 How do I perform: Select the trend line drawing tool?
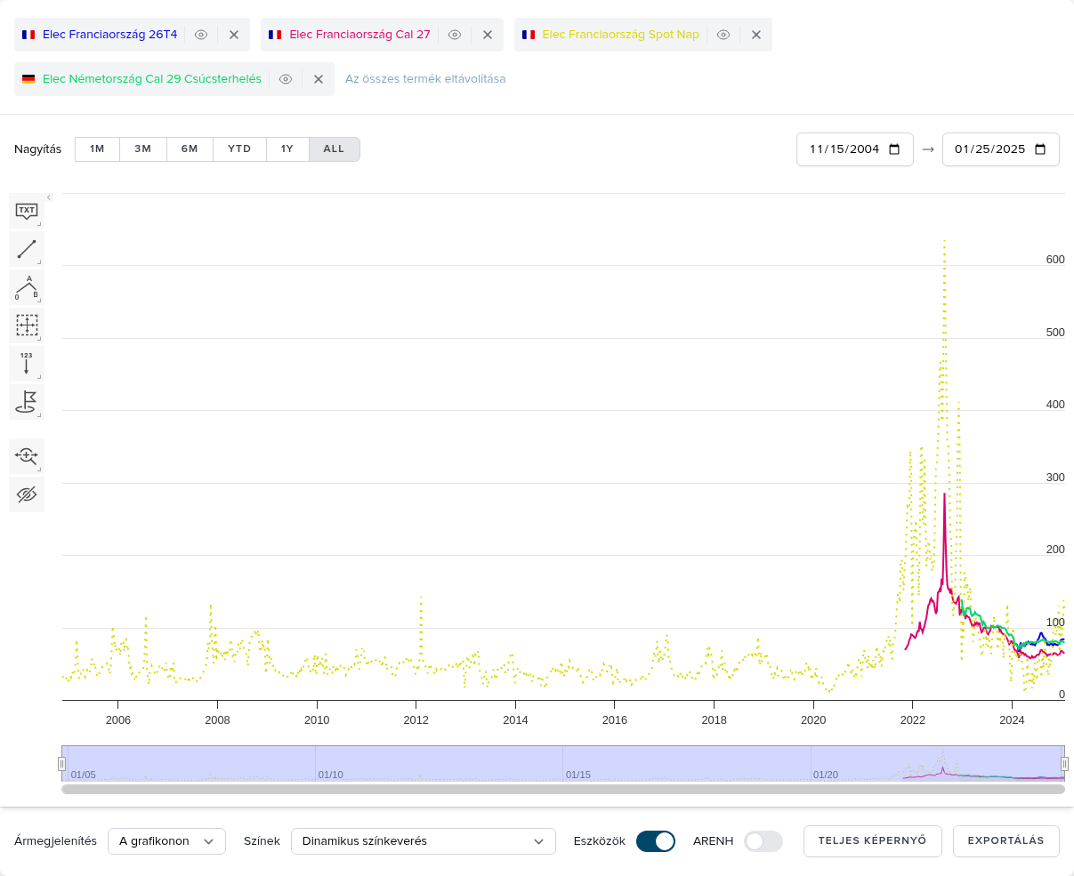tap(27, 249)
